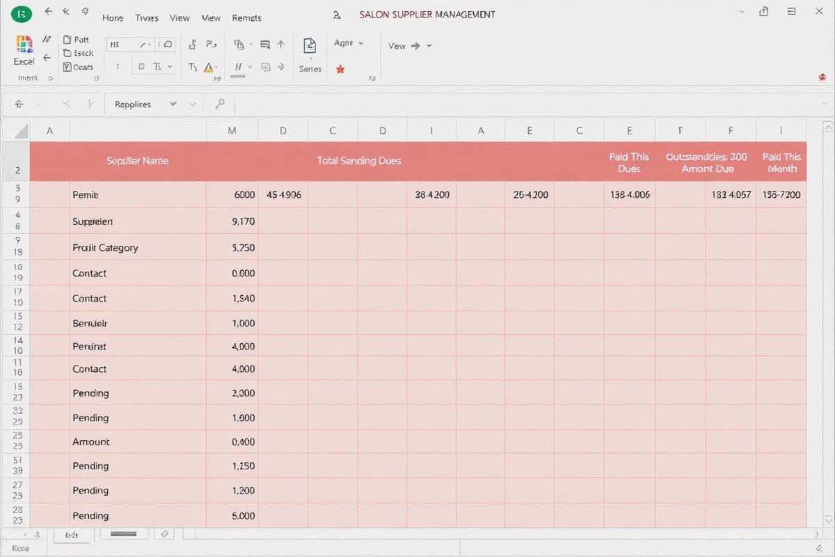This screenshot has height=557, width=835.
Task: Click the Esrck page icon
Action: click(x=67, y=53)
